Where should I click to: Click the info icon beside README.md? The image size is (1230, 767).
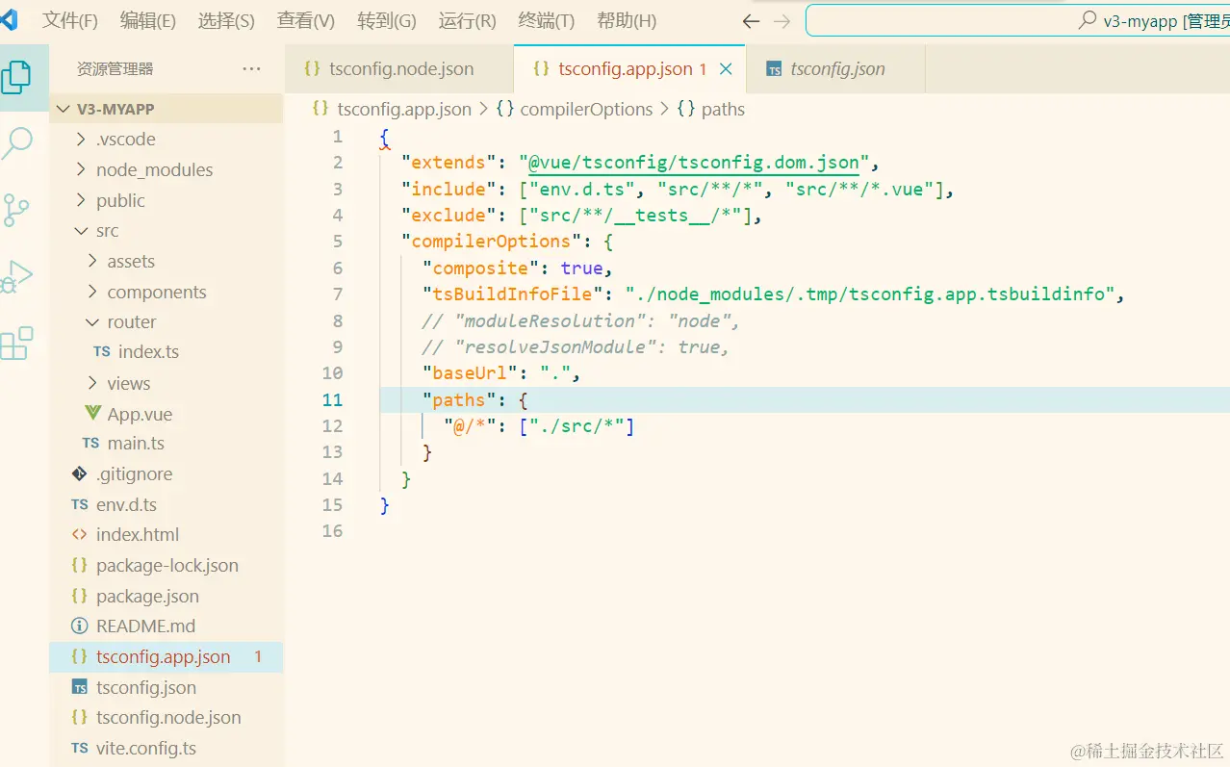[80, 626]
